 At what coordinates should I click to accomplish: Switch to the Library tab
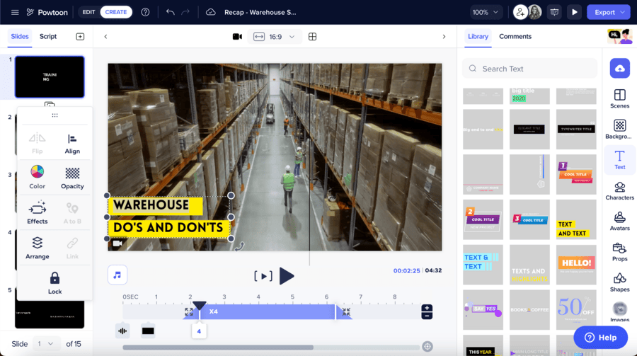tap(478, 36)
